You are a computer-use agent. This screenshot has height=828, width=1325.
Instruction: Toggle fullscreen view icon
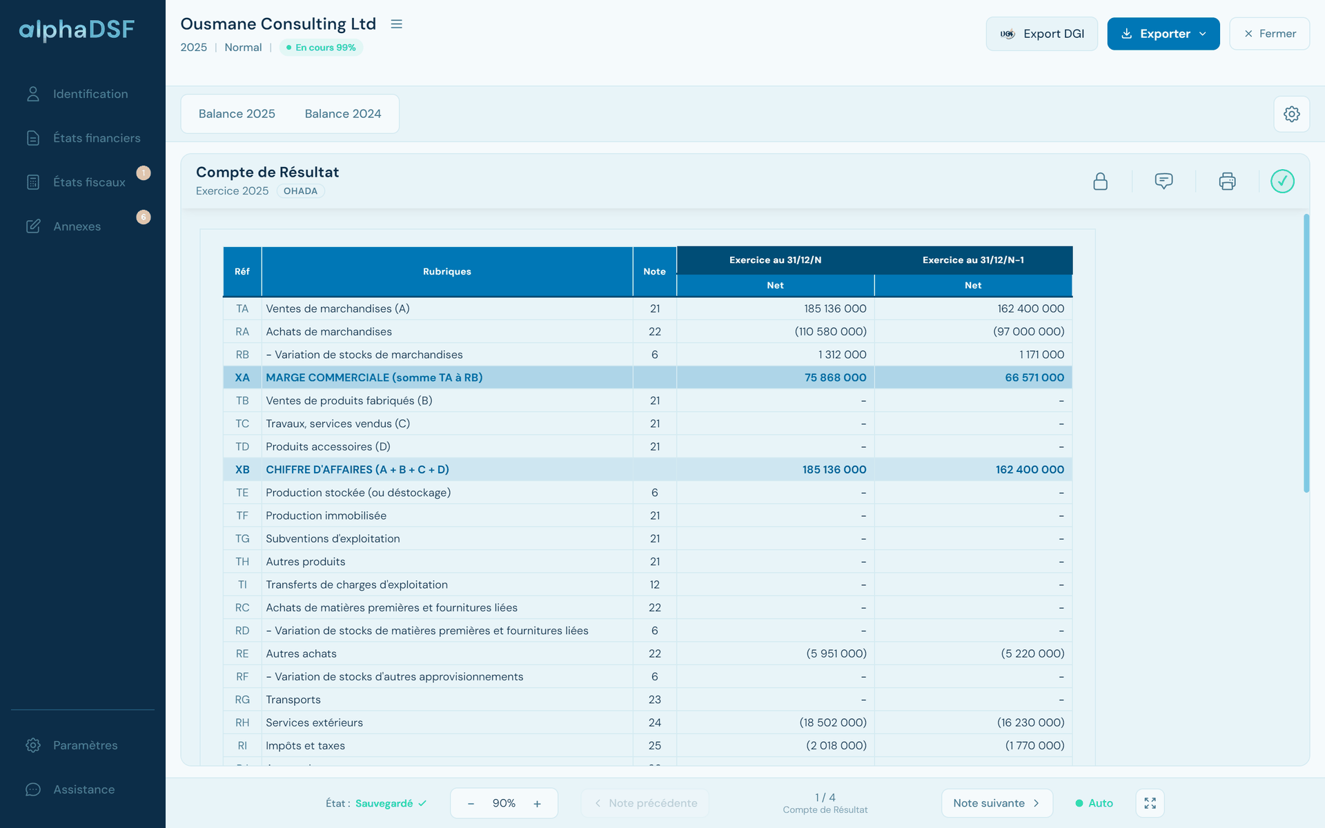[1150, 803]
